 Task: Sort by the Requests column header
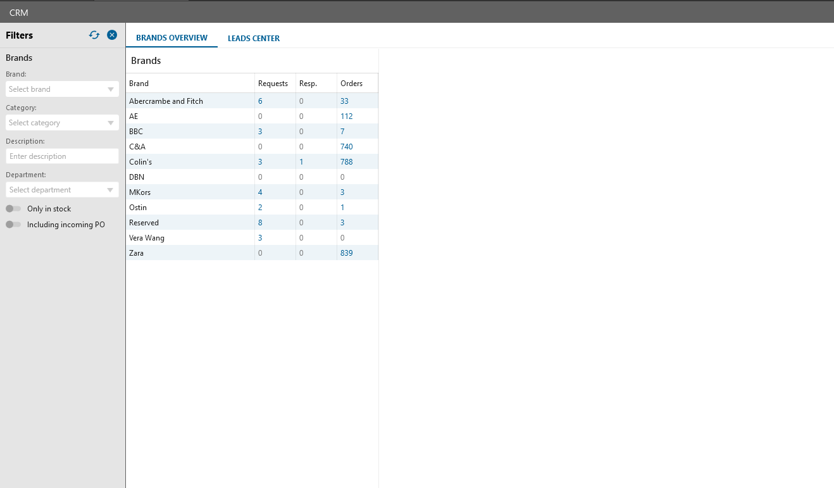pyautogui.click(x=275, y=84)
